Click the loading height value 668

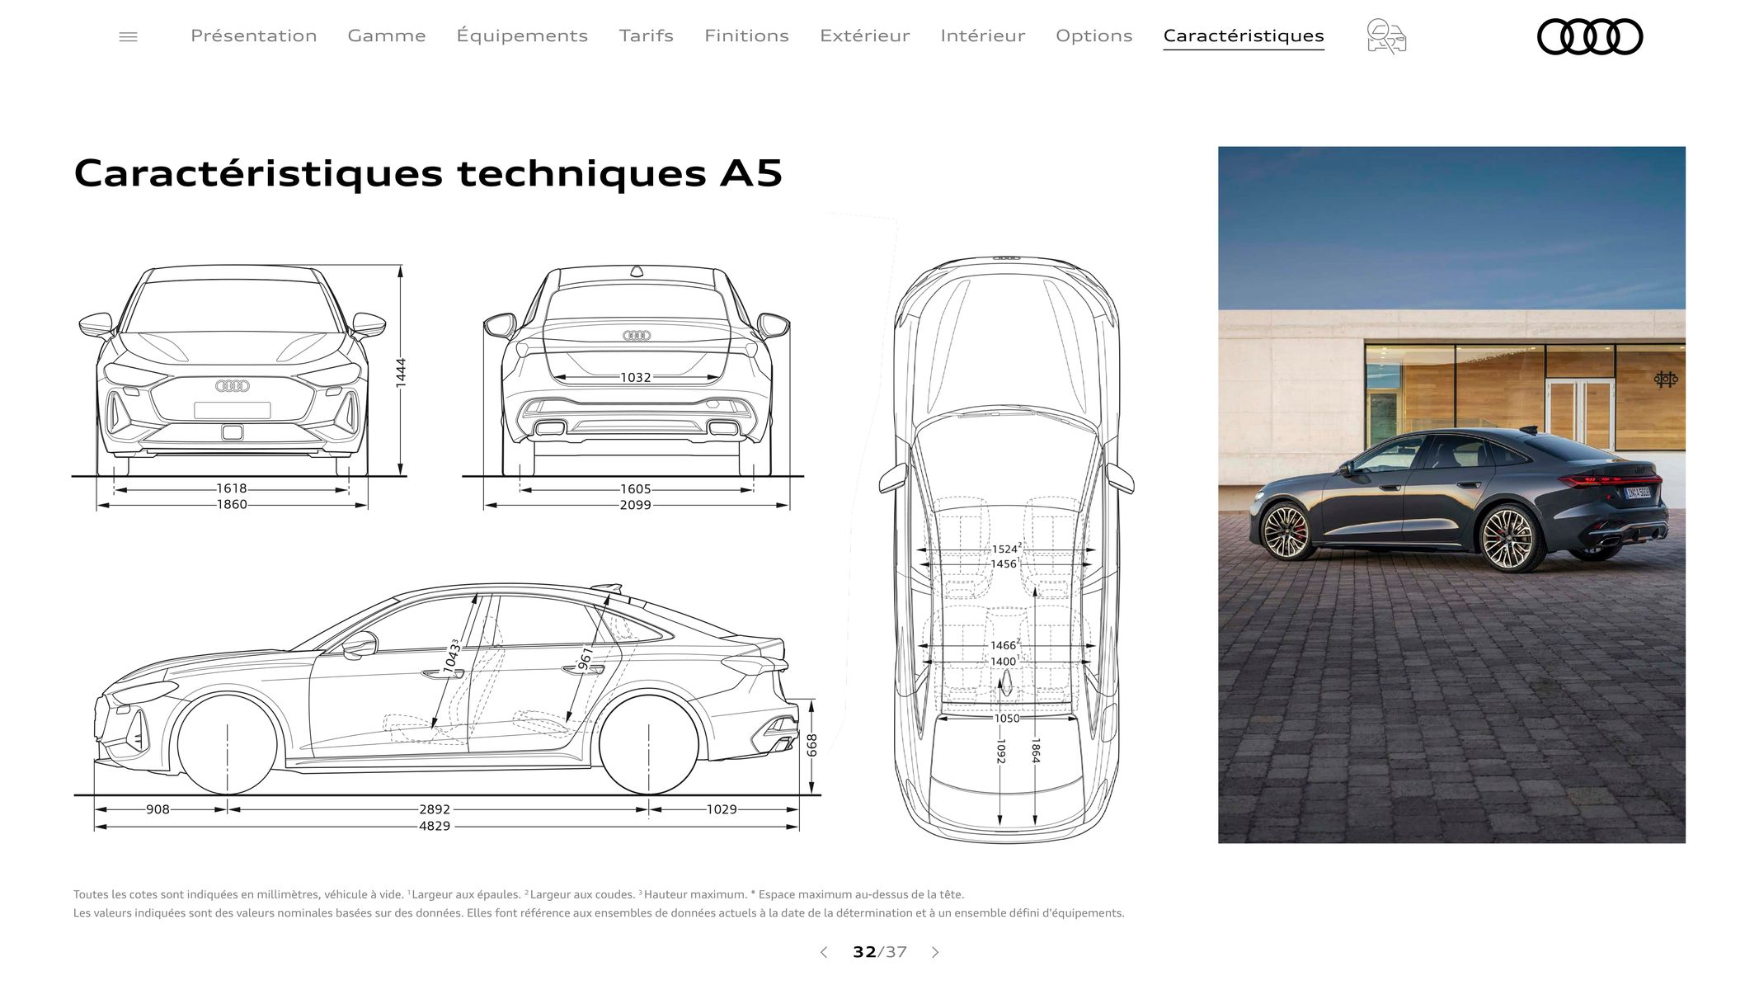(x=812, y=745)
